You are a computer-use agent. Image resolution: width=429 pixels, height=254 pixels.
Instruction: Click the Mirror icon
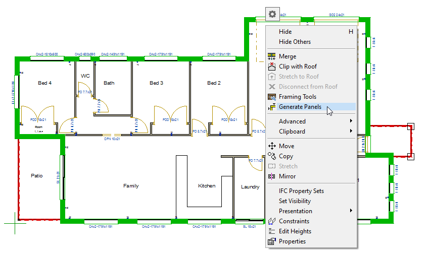[x=271, y=176]
